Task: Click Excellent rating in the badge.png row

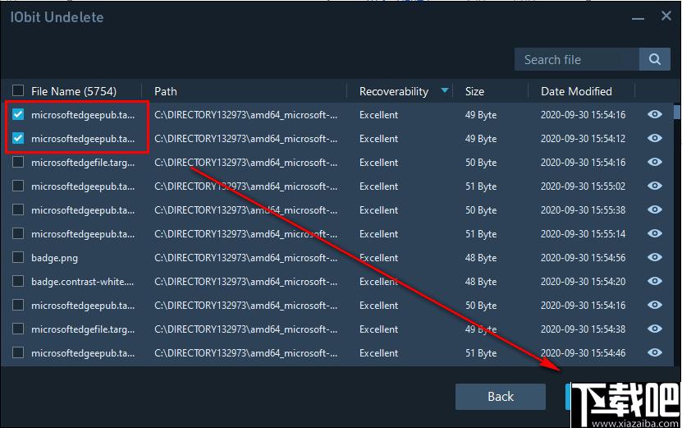Action: 378,258
